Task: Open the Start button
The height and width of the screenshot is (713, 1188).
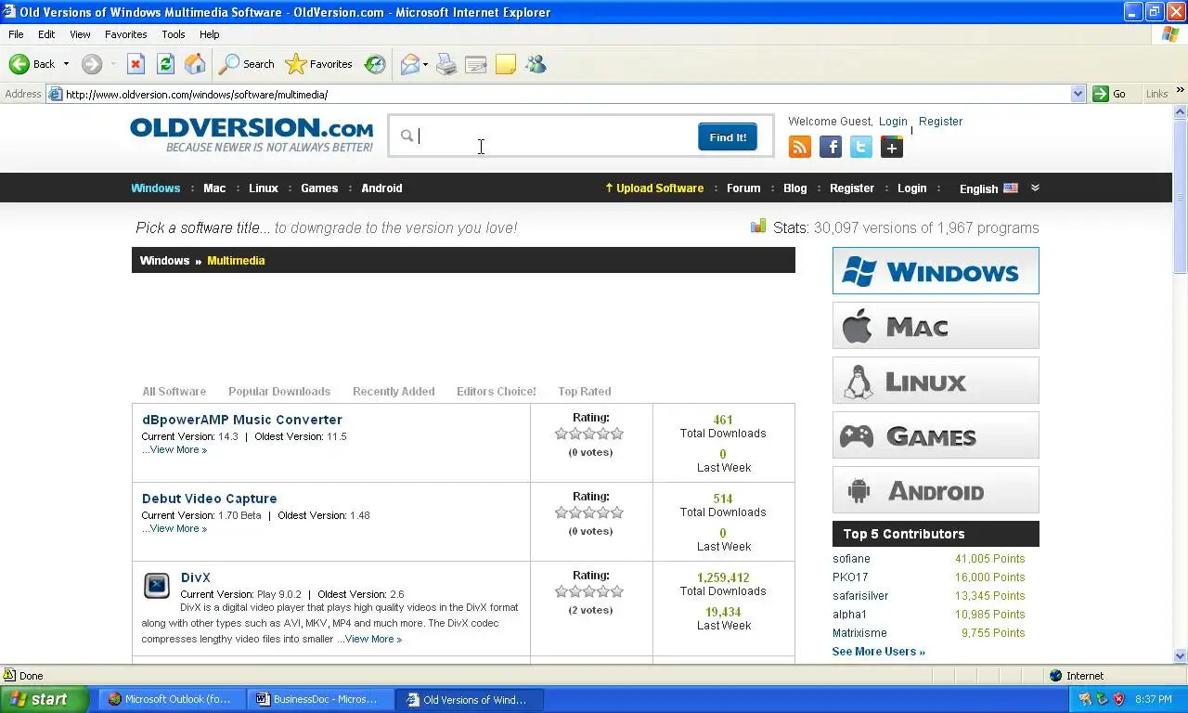Action: 45,699
